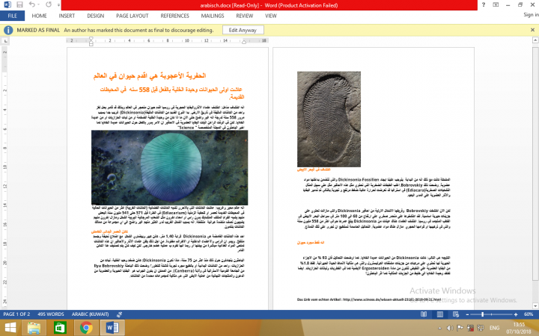Open the PAGE LAYOUT ribbon tab
Viewport: 539px width, 336px height.
tap(133, 16)
